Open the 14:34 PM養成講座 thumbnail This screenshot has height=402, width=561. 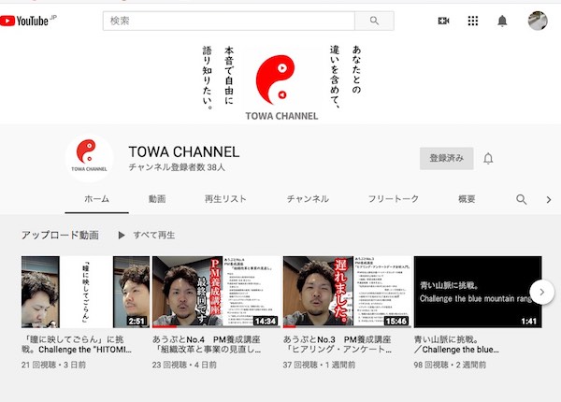click(x=217, y=292)
